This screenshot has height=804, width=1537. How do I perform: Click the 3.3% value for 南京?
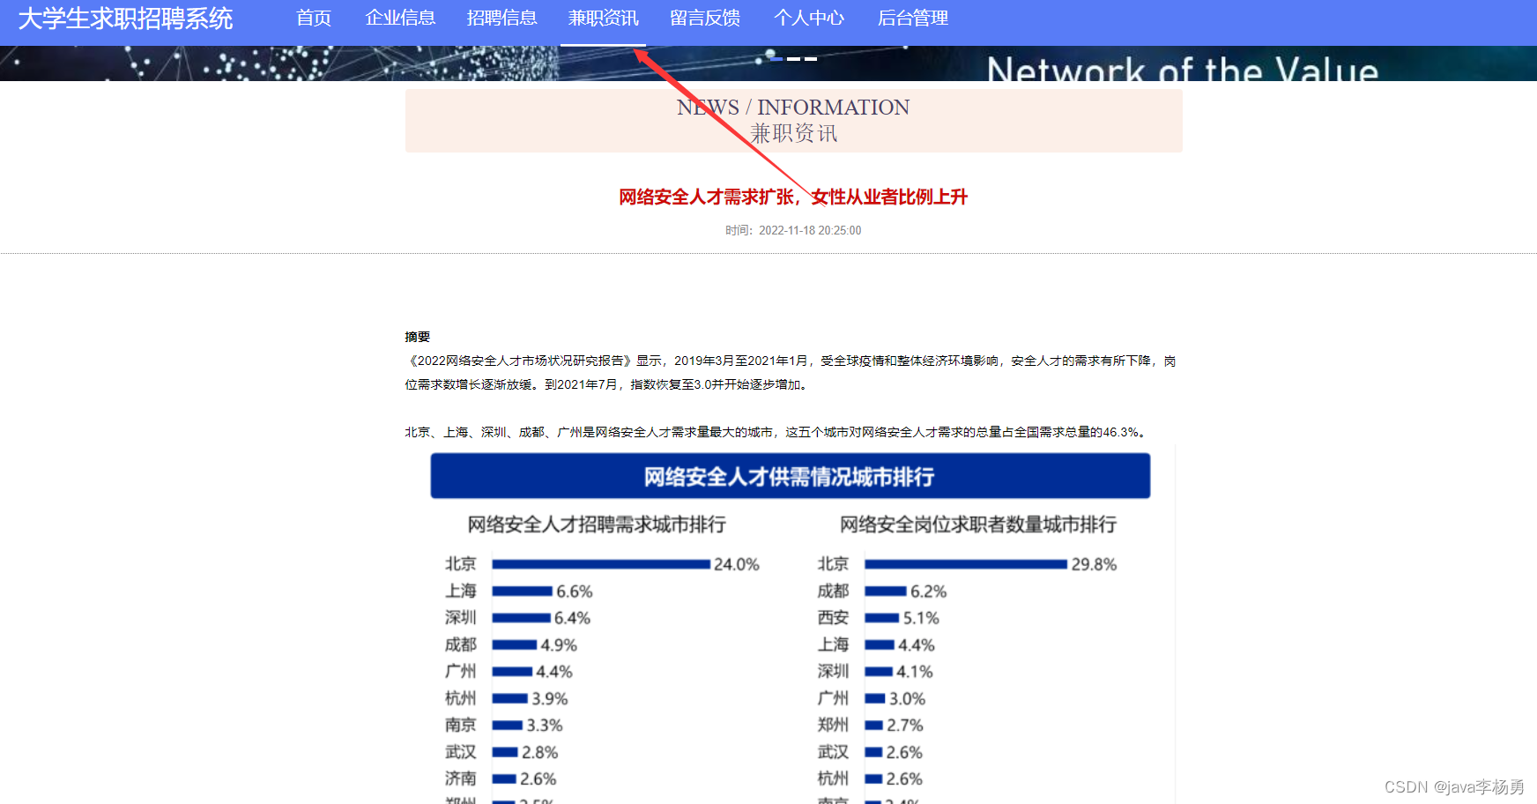click(x=545, y=726)
